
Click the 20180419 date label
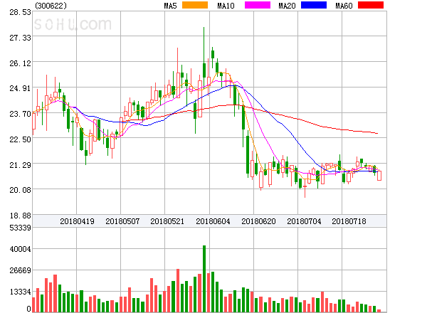pos(77,221)
